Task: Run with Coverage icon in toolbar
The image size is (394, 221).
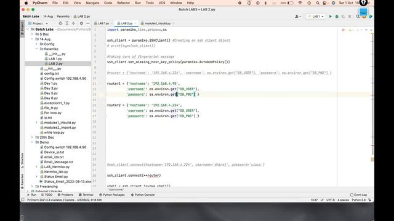Action: (343, 17)
